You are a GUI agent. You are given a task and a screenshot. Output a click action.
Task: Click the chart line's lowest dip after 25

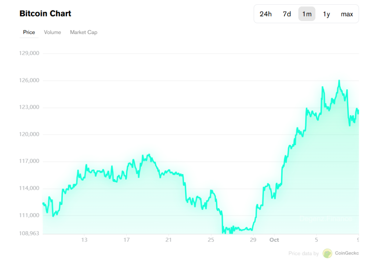pyautogui.click(x=231, y=232)
